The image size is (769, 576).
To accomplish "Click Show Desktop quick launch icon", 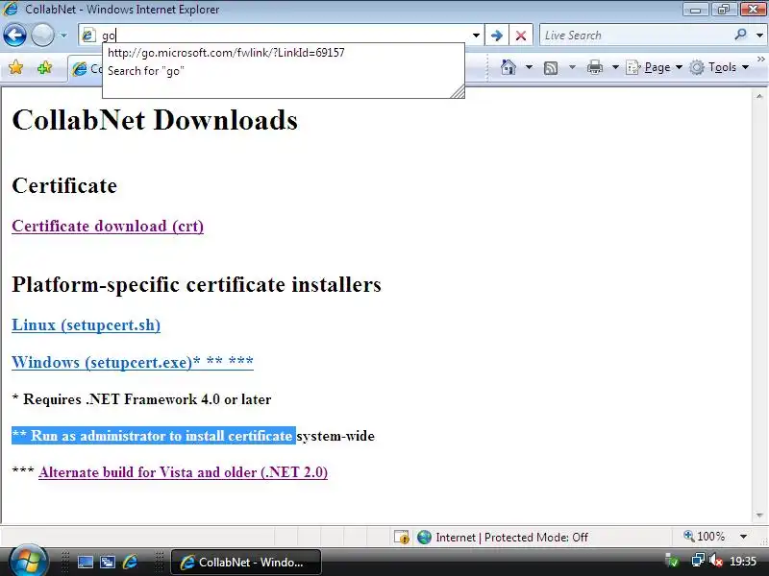I will coord(86,563).
